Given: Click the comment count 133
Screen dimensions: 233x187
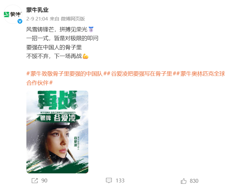Looking at the screenshot, I should (120, 180).
